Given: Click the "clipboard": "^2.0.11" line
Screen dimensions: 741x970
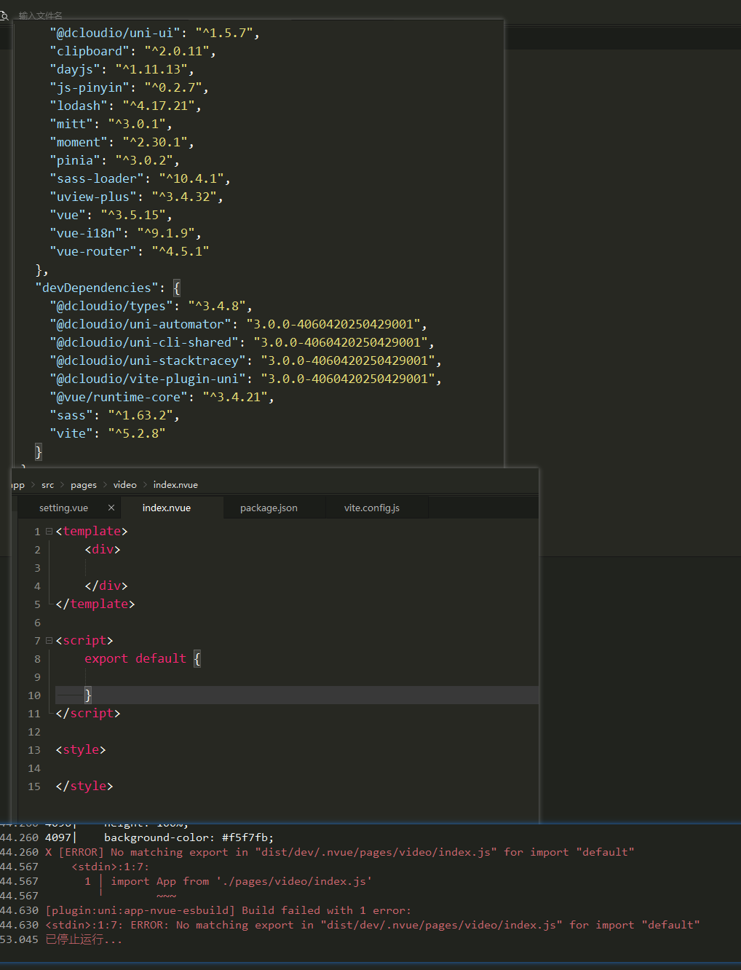Looking at the screenshot, I should [x=132, y=51].
